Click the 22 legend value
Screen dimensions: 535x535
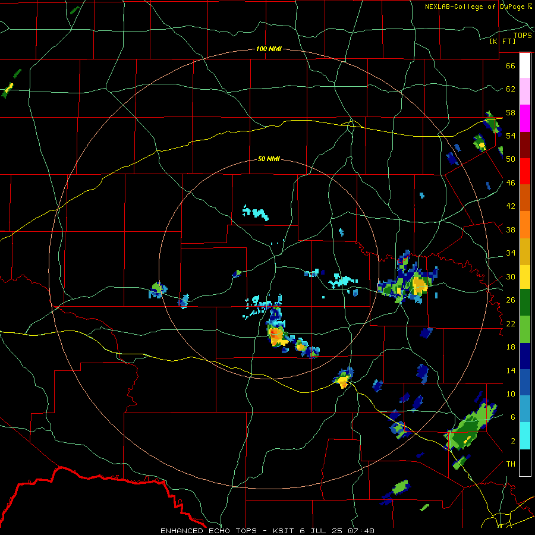click(x=511, y=323)
